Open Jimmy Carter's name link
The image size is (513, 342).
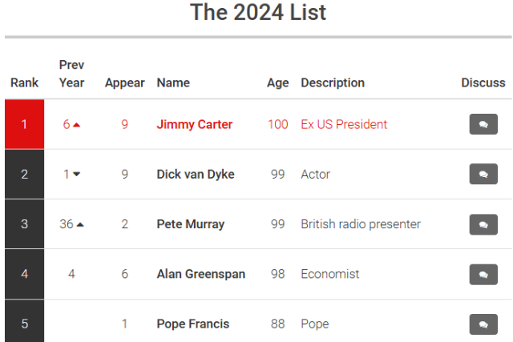tap(195, 124)
